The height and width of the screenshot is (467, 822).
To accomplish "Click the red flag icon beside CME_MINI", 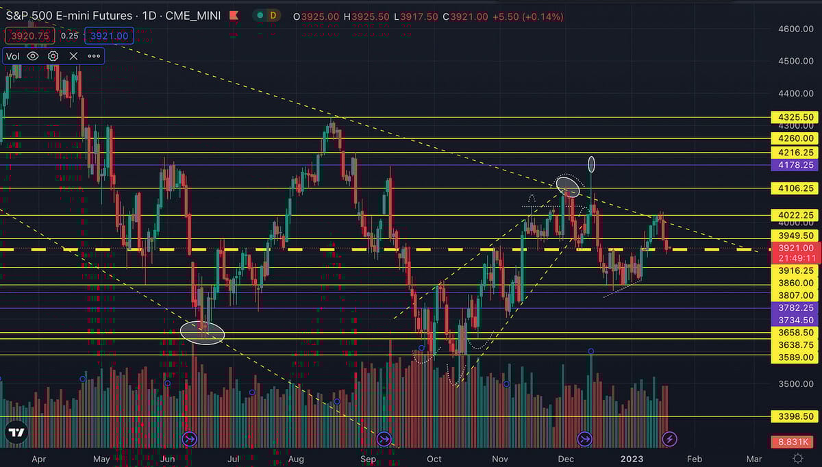I will pyautogui.click(x=234, y=15).
